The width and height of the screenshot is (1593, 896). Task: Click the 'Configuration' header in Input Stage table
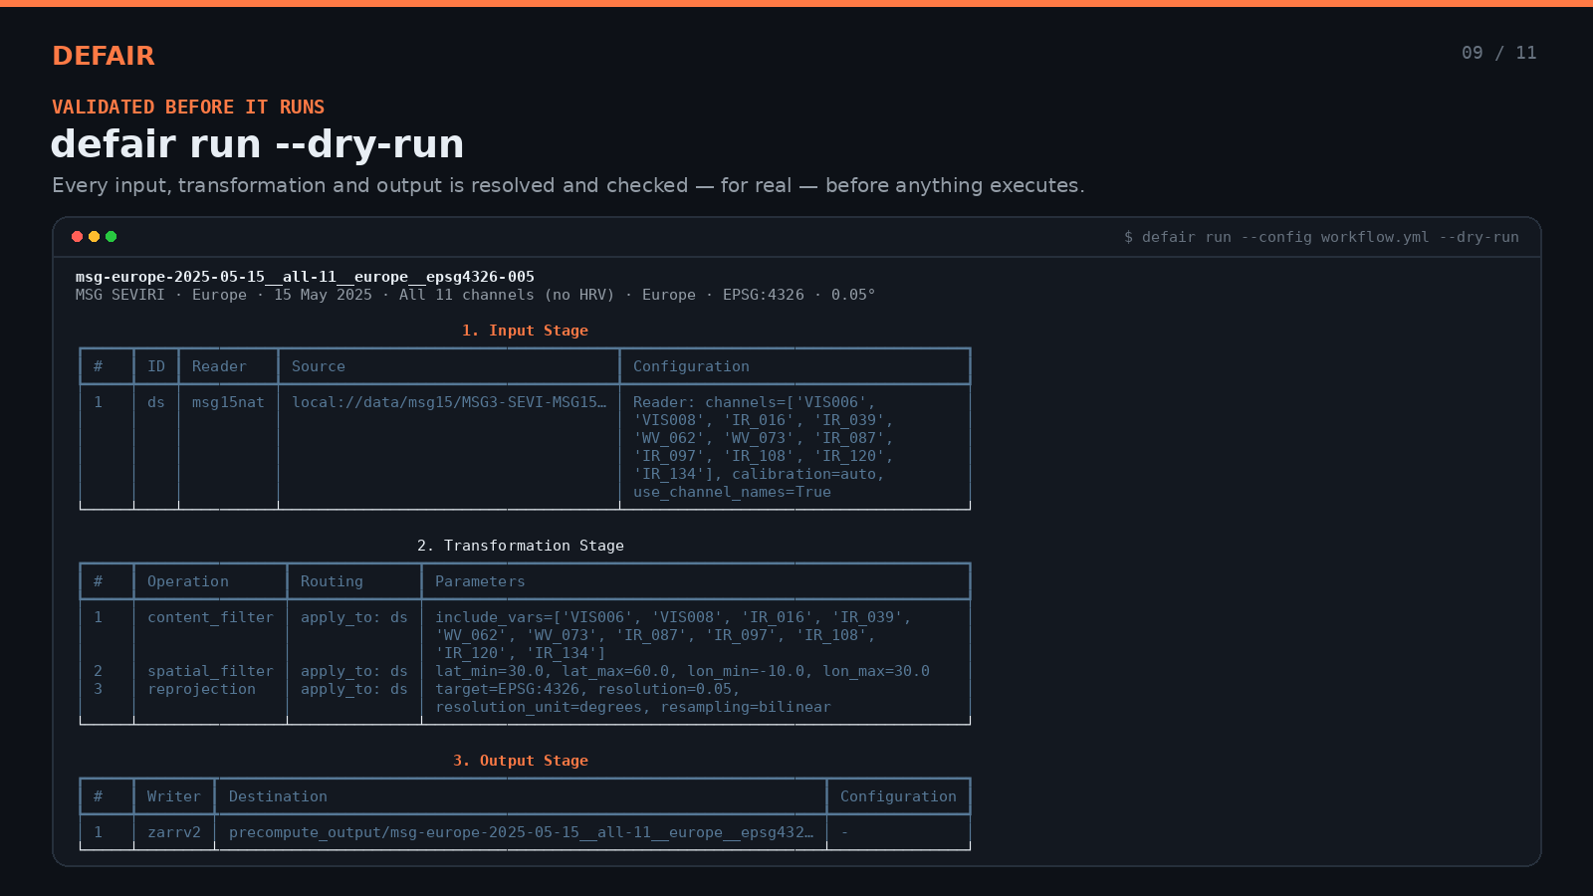click(691, 366)
